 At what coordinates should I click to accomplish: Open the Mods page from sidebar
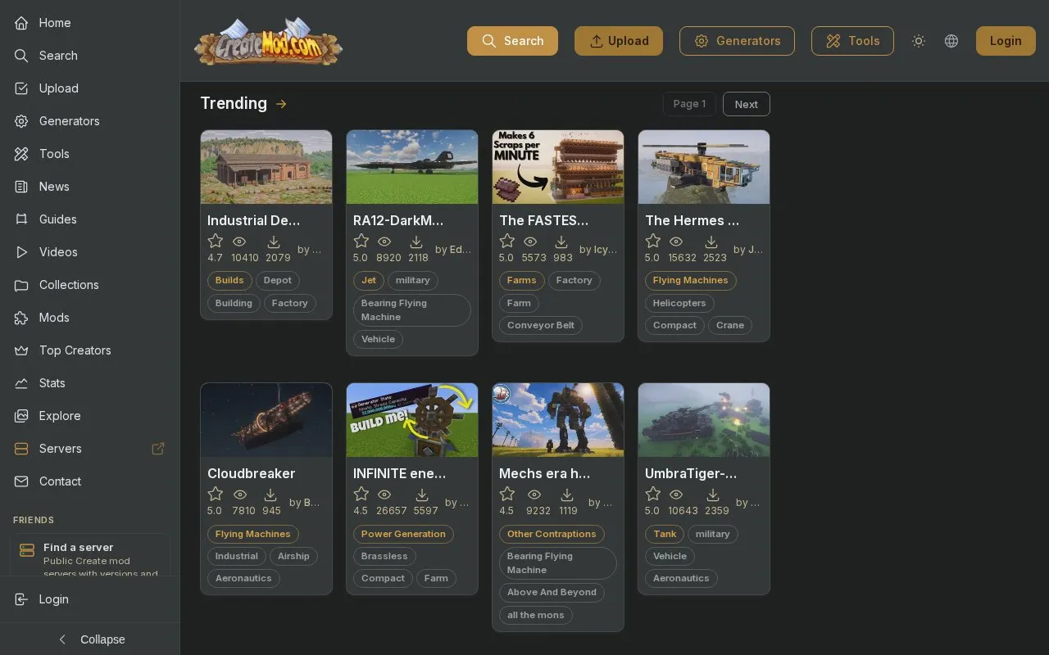(89, 318)
